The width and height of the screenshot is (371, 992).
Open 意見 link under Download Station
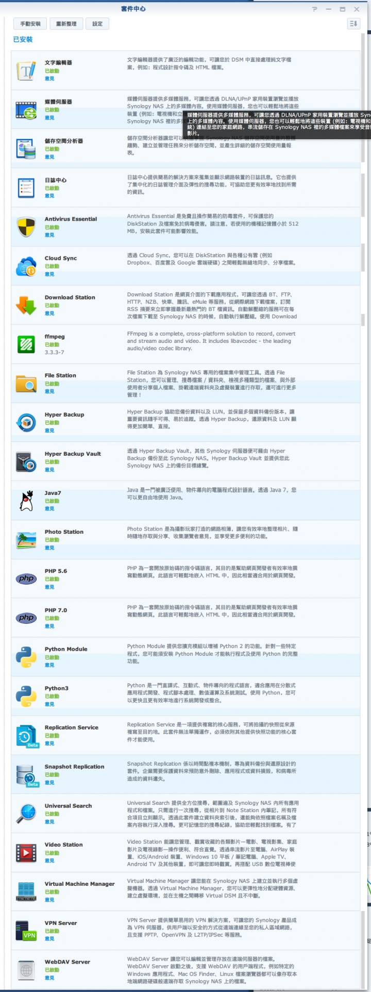click(49, 313)
